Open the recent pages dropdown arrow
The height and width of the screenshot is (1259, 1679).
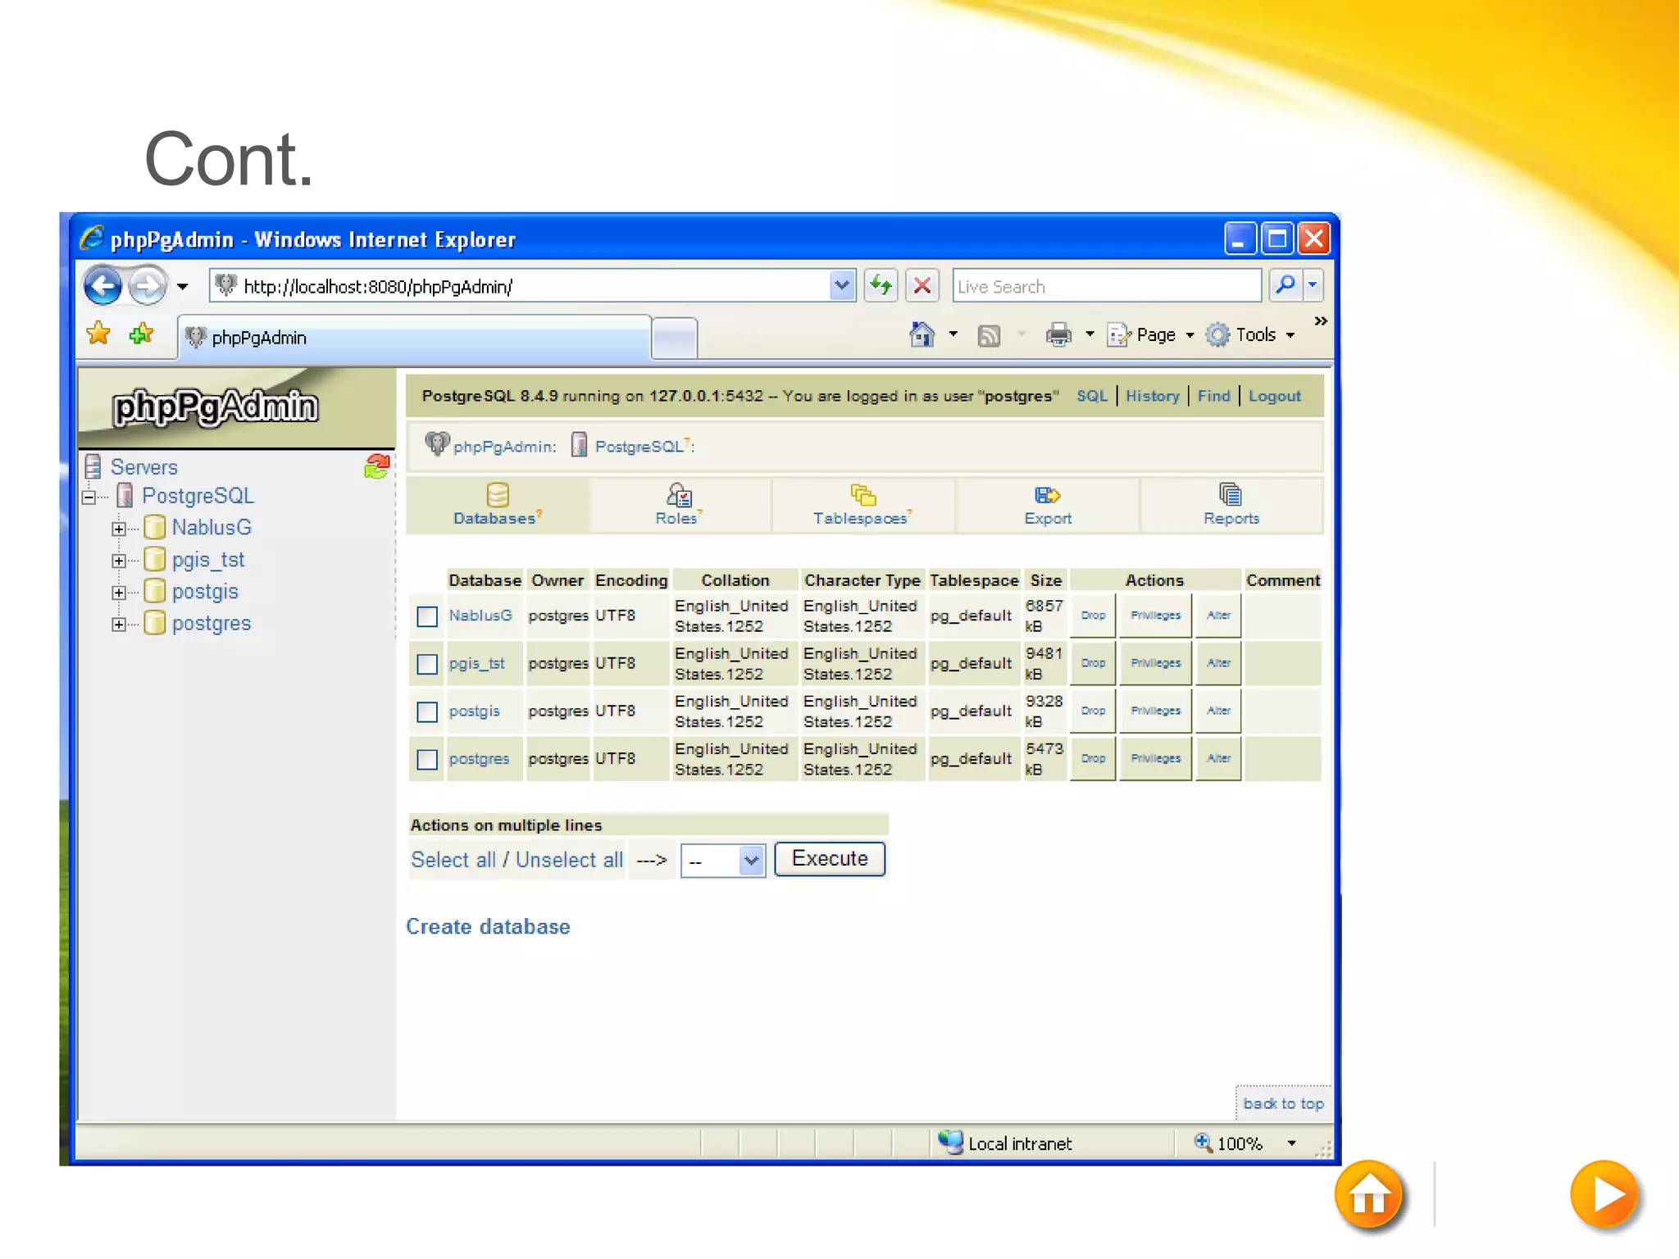pyautogui.click(x=182, y=286)
